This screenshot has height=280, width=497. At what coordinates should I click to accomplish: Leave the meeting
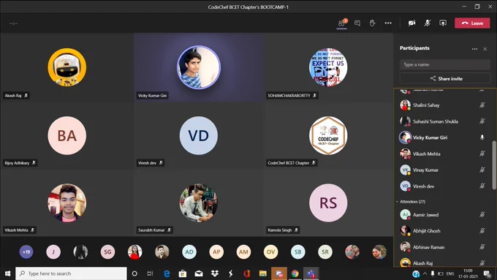(x=472, y=23)
